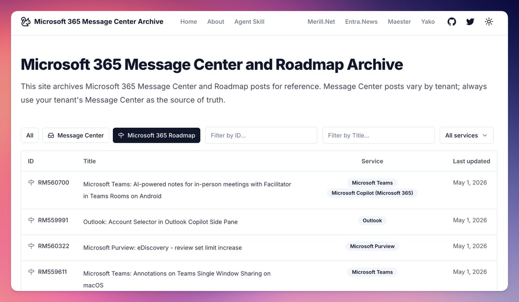Open roadmap item RM559991
The height and width of the screenshot is (302, 519).
53,220
